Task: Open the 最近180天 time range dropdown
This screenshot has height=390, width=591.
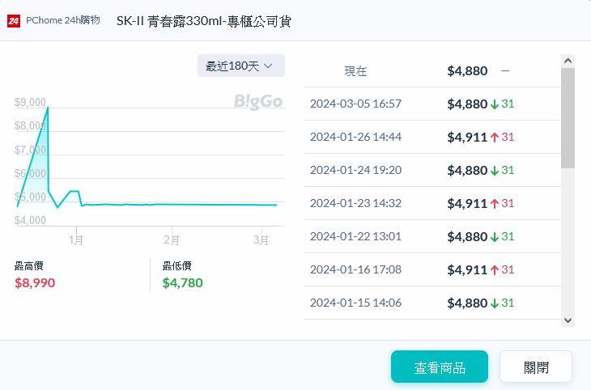Action: [x=240, y=66]
